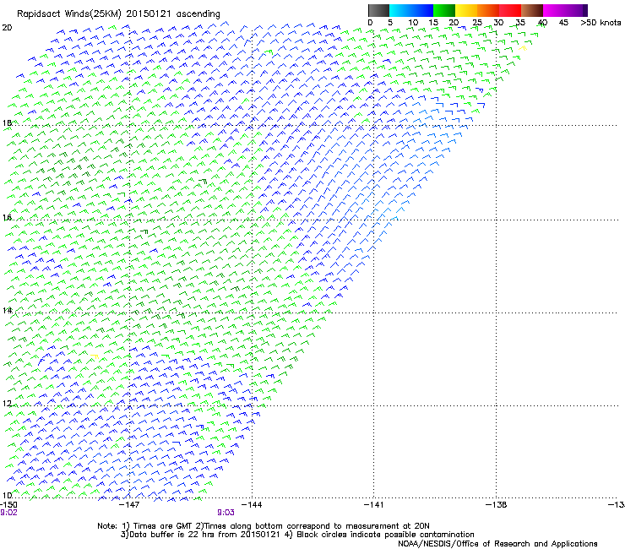This screenshot has width=625, height=549.
Task: Click longitude label '-141' on bottom axis
Action: tap(374, 505)
